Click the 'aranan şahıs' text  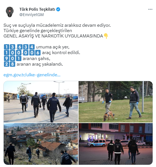pos(36,59)
